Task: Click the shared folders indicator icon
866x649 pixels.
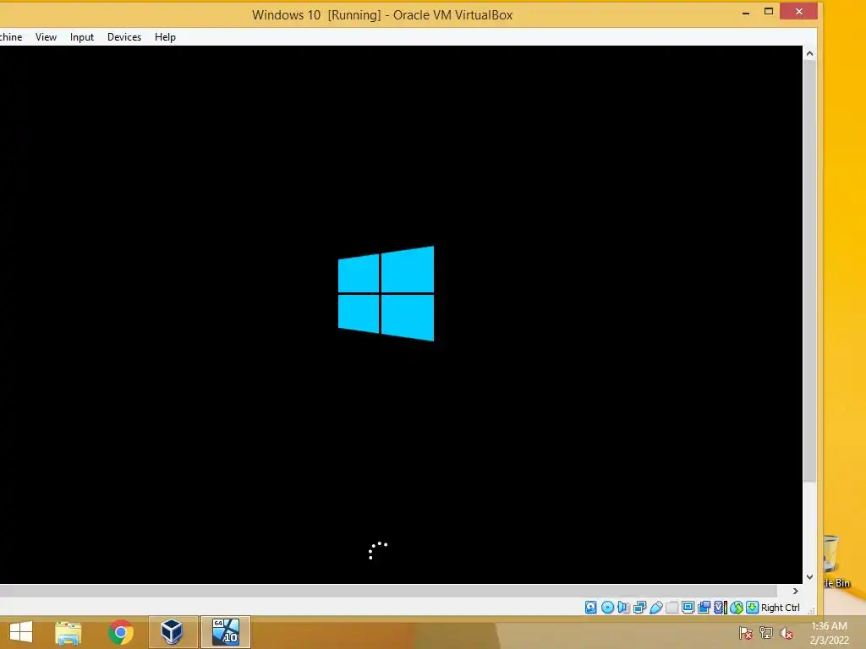Action: 672,608
